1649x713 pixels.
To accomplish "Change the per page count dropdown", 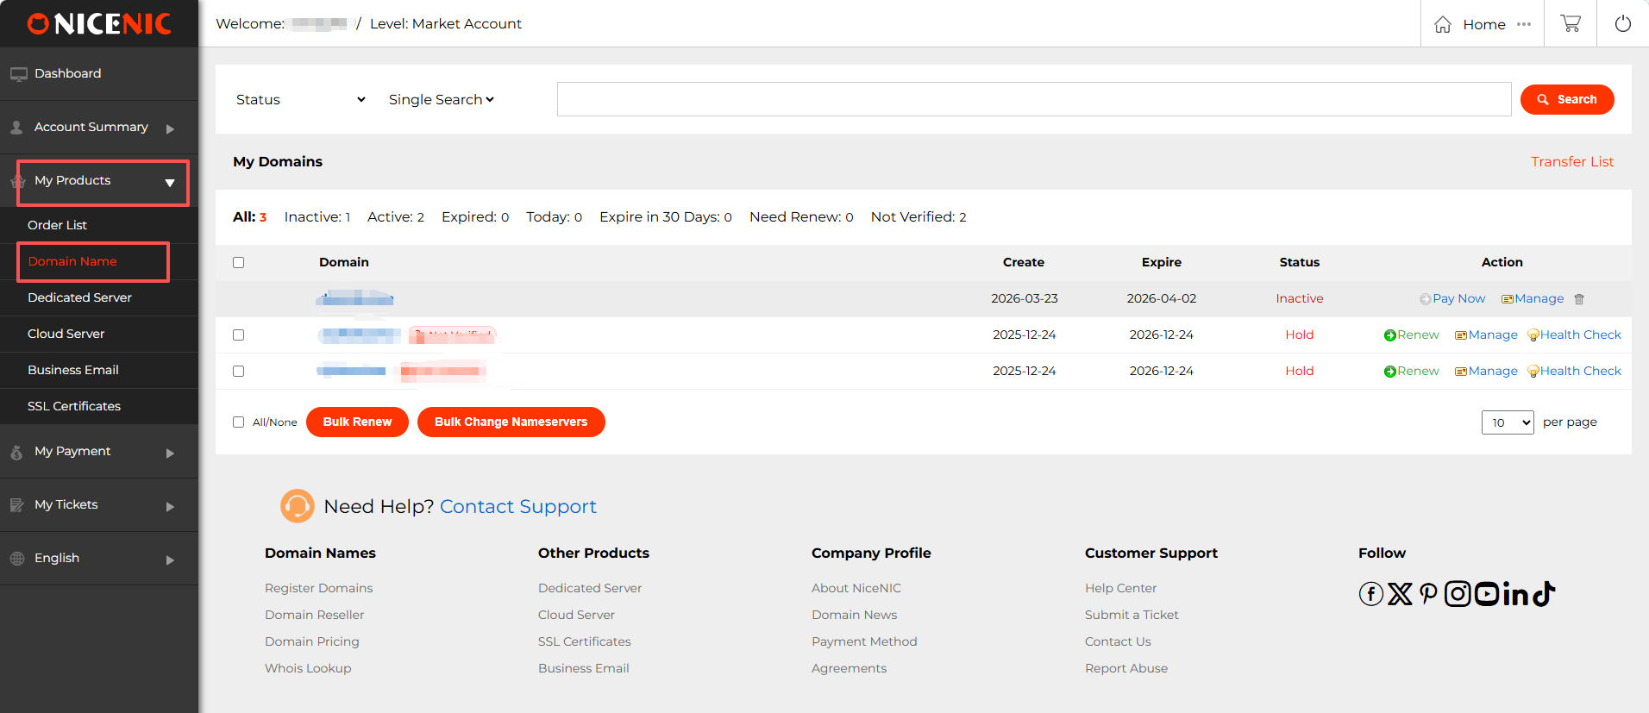I will pyautogui.click(x=1507, y=422).
